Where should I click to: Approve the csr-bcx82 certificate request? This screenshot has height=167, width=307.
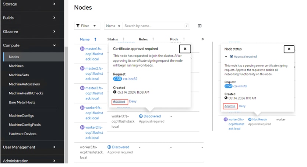119,101
